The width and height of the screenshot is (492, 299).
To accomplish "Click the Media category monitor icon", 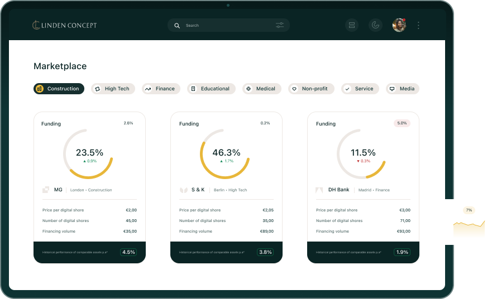I will click(392, 89).
